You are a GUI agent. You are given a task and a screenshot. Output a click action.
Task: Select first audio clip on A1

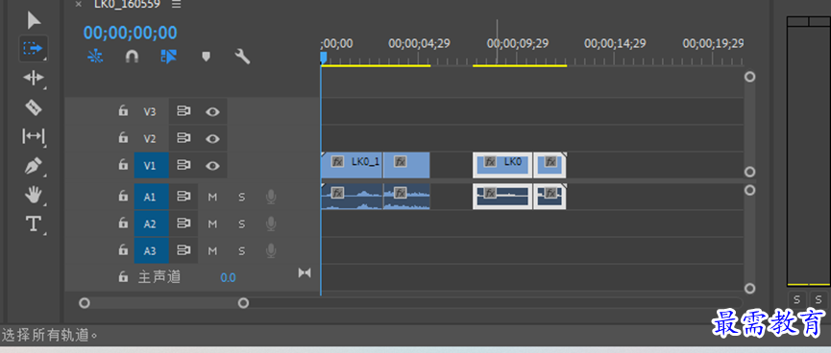[352, 197]
